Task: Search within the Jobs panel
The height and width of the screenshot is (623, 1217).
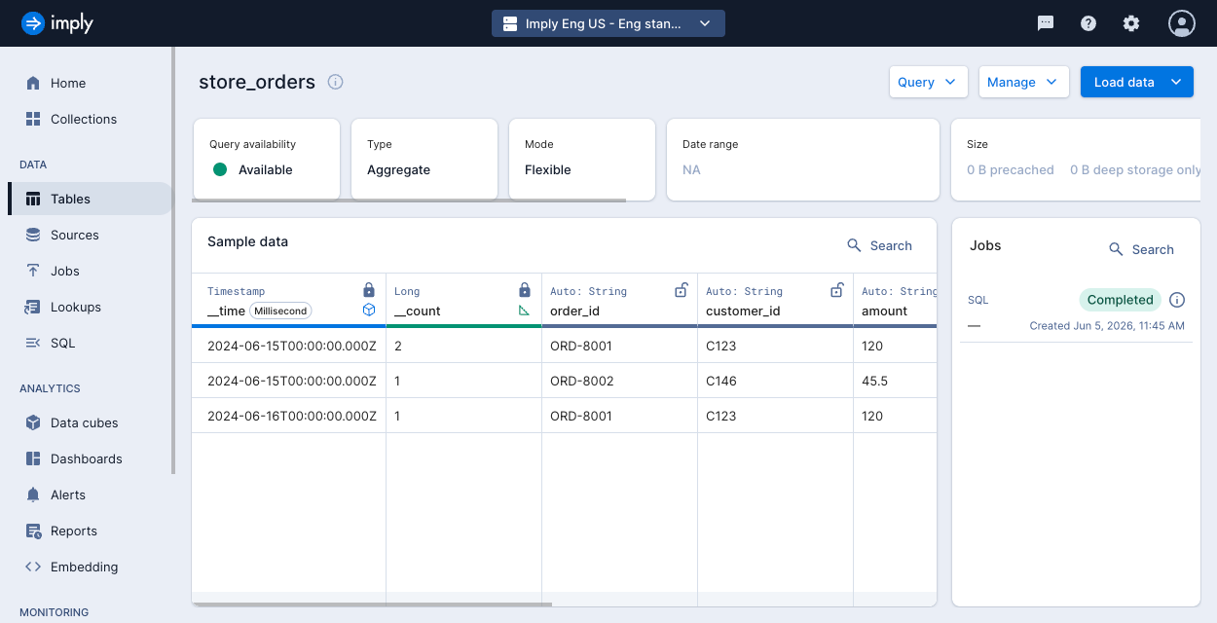Action: 1141,249
